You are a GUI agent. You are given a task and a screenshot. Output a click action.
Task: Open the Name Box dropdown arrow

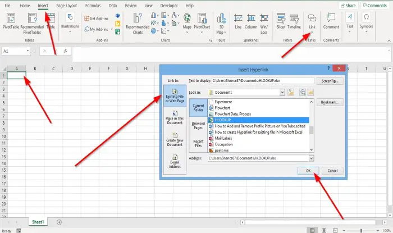(x=28, y=51)
